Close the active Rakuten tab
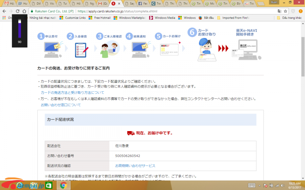Viewport: 305px width, 190px height. coord(119,3)
